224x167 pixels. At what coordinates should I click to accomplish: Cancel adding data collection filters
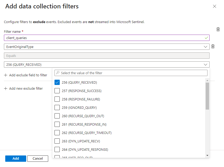click(x=37, y=158)
